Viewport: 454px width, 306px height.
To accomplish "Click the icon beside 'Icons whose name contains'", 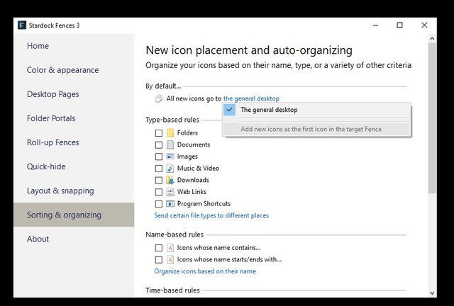I will [x=170, y=248].
